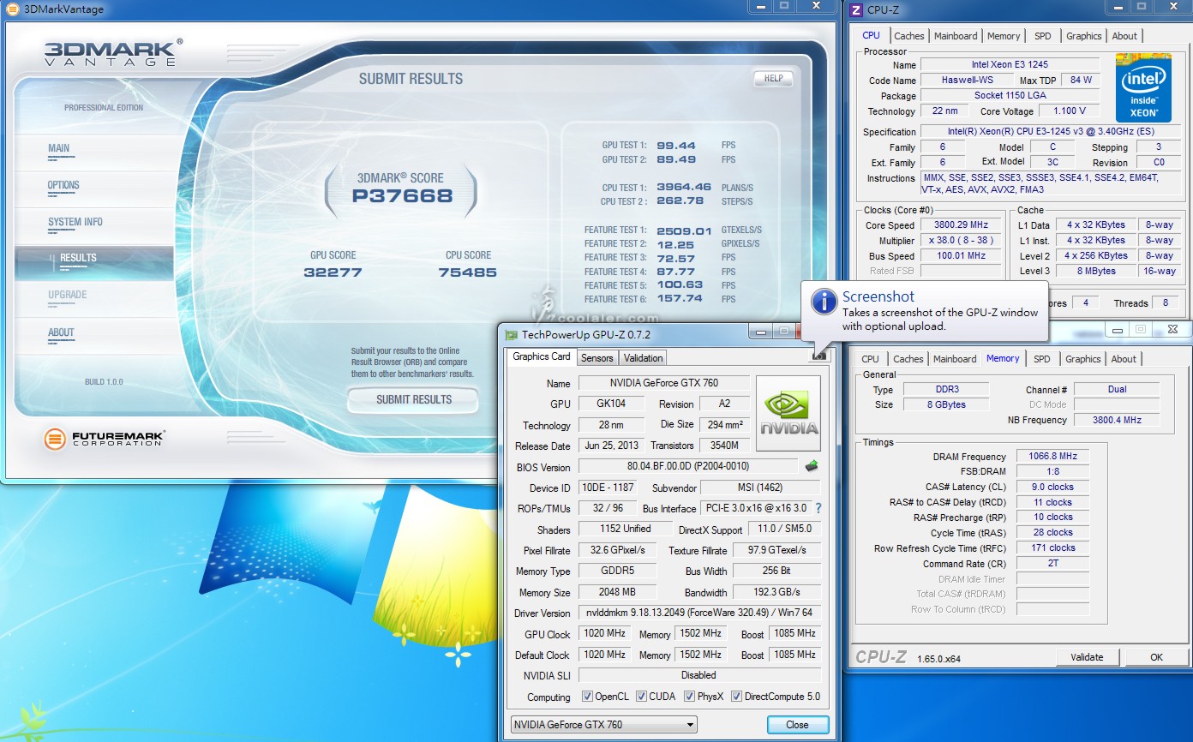
Task: Select RESULTS in 3DMark Vantage sidebar
Action: [94, 263]
